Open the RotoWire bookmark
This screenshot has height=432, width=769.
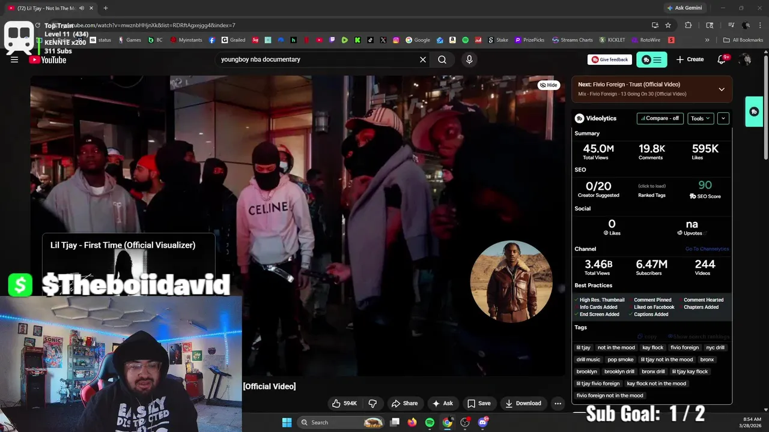pyautogui.click(x=646, y=40)
